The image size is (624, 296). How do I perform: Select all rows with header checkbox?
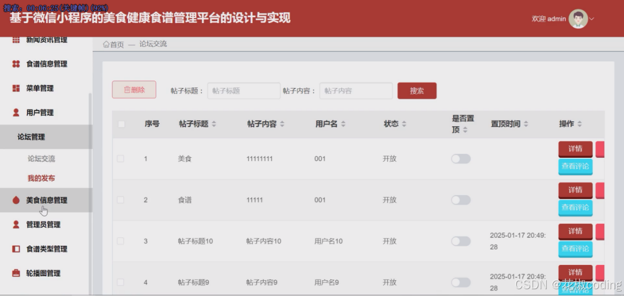[121, 124]
